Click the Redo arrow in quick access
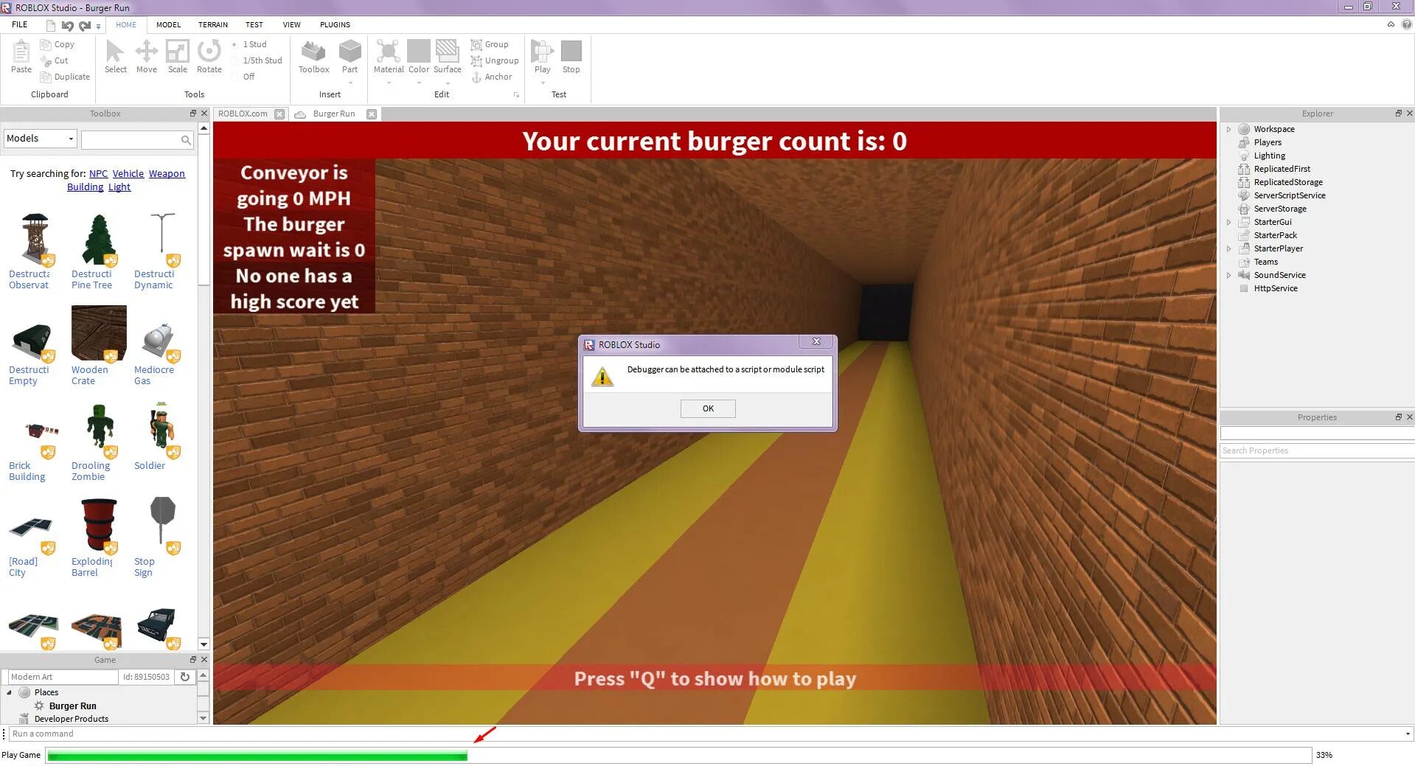1415x766 pixels. (x=84, y=25)
